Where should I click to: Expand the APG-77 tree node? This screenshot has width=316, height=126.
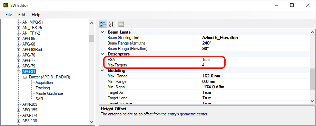pos(18,60)
